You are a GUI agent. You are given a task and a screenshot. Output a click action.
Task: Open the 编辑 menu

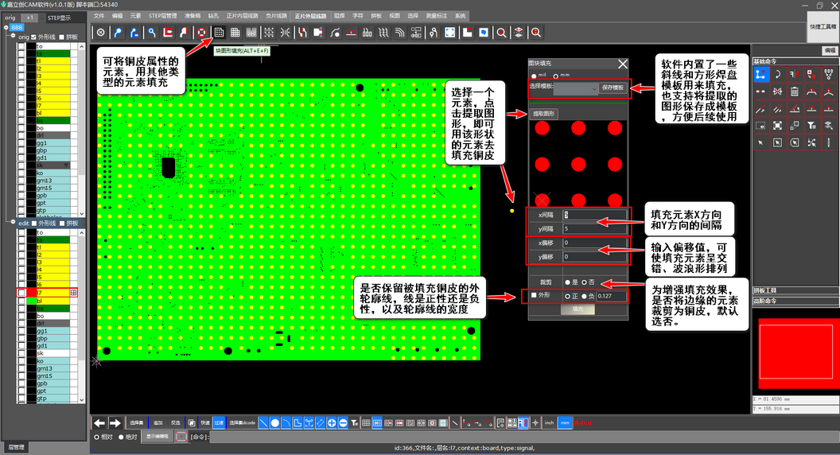click(x=117, y=16)
